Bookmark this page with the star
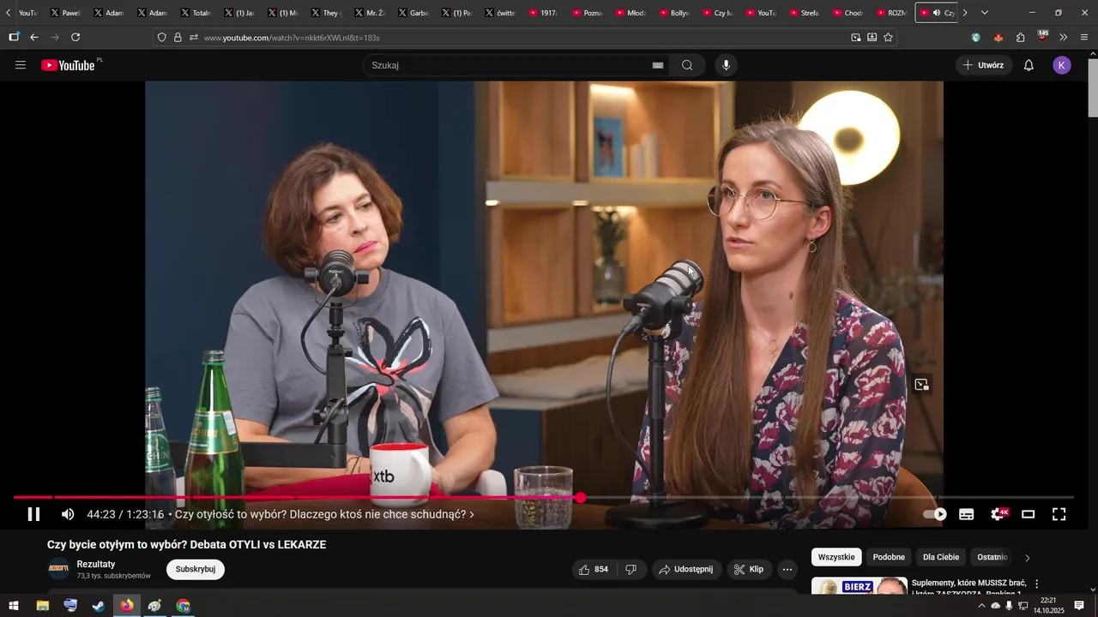 (x=888, y=38)
